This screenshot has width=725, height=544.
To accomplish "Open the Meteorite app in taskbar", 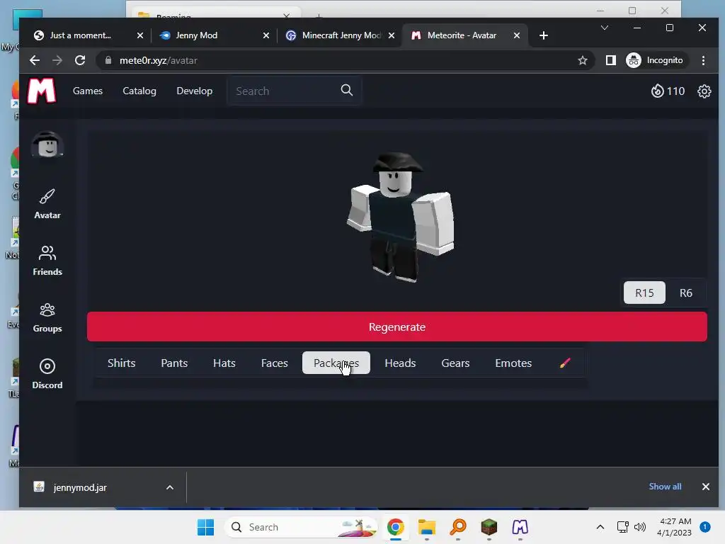I will (520, 527).
